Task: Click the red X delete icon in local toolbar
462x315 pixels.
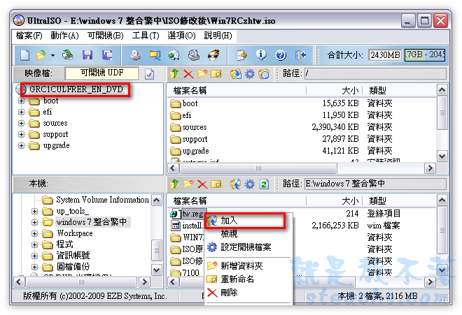Action: tap(202, 184)
